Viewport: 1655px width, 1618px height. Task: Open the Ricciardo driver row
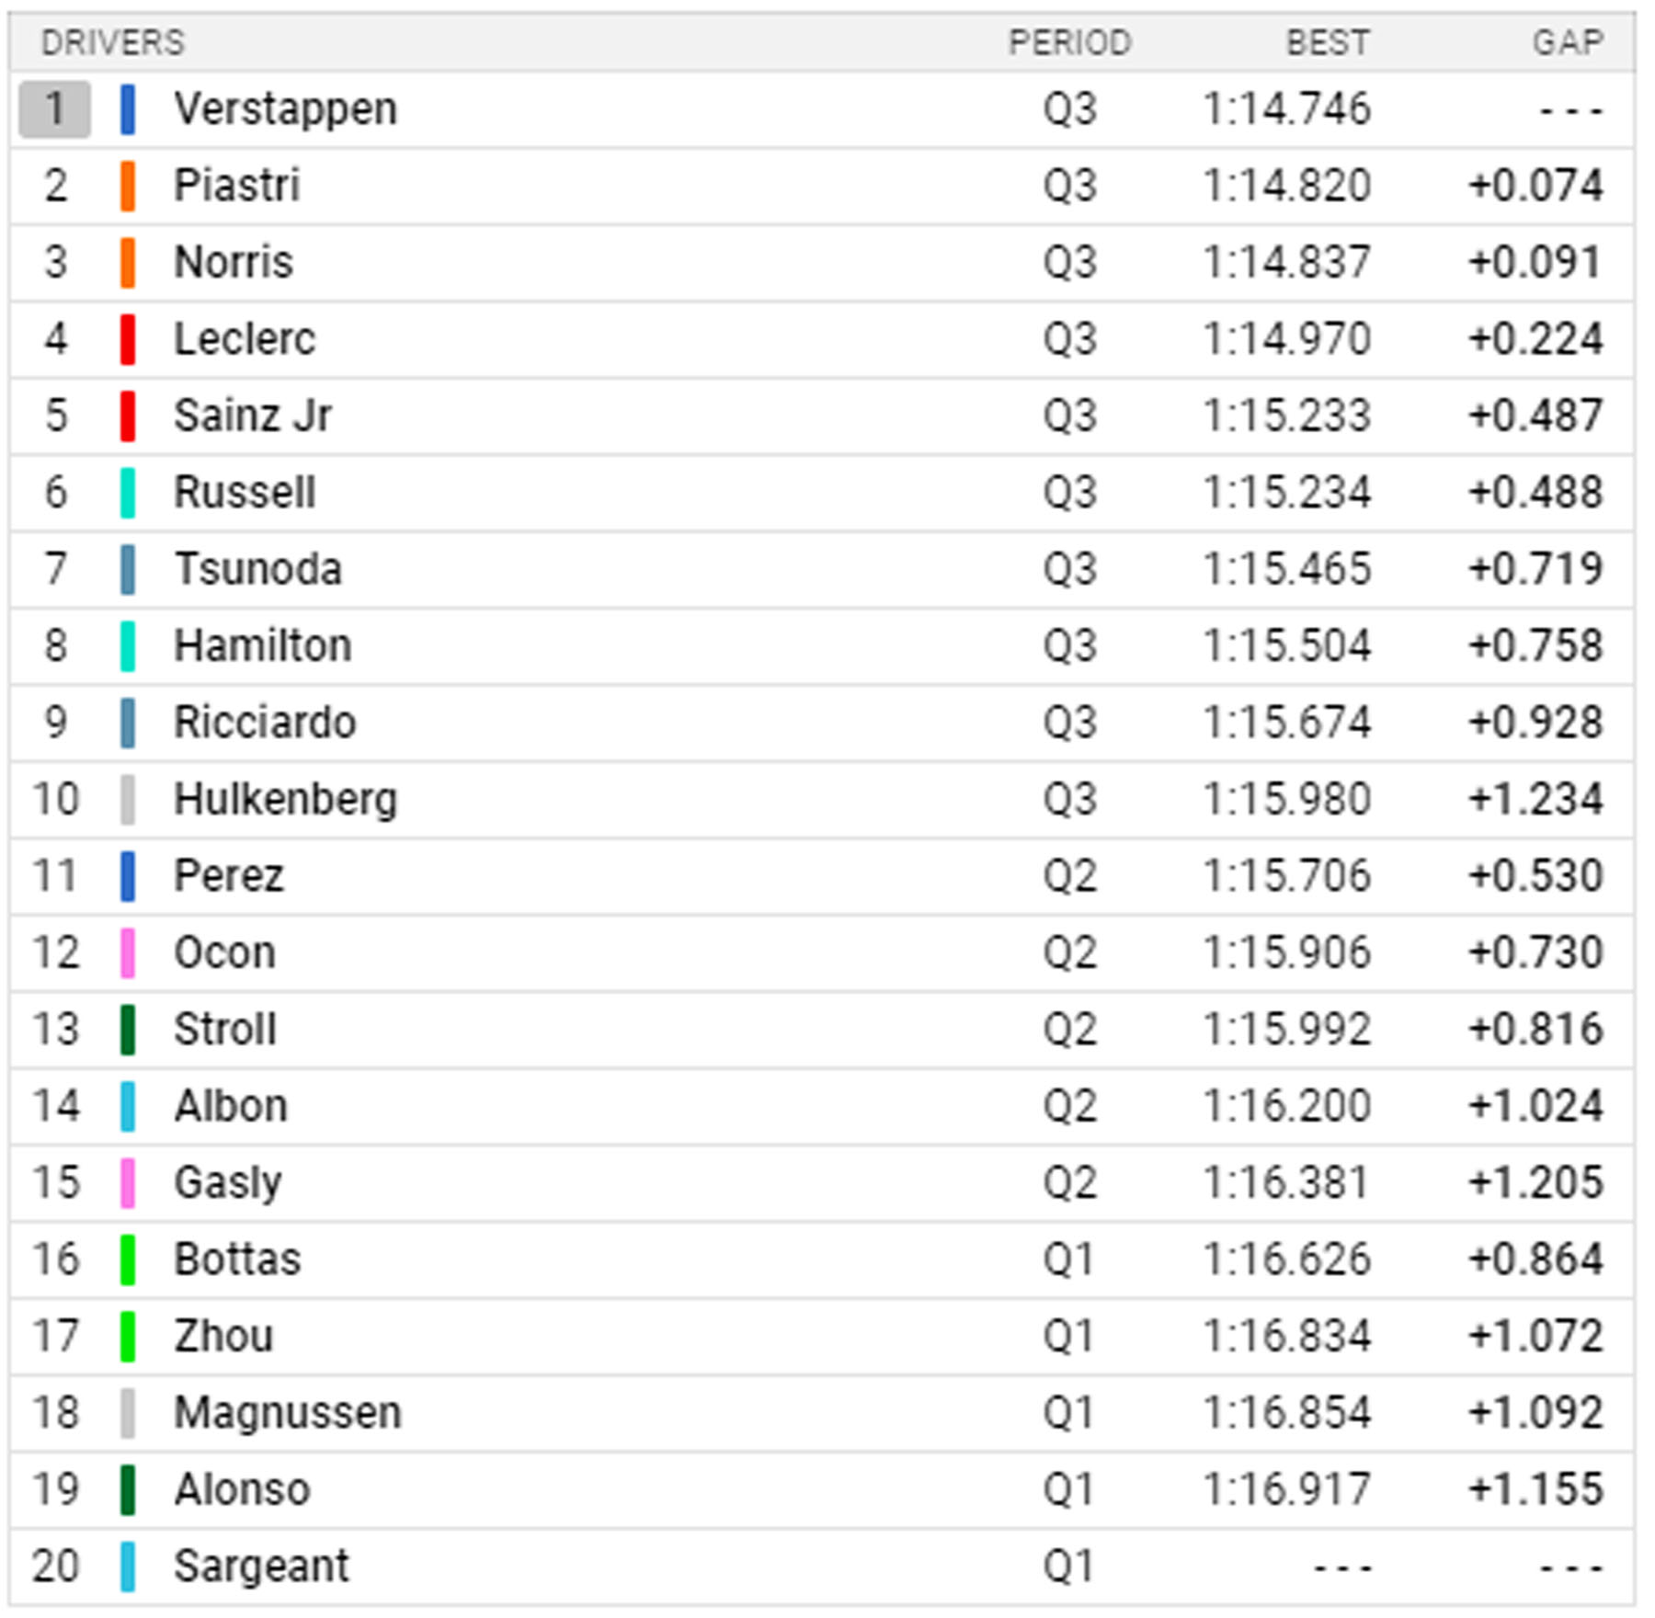(x=265, y=723)
